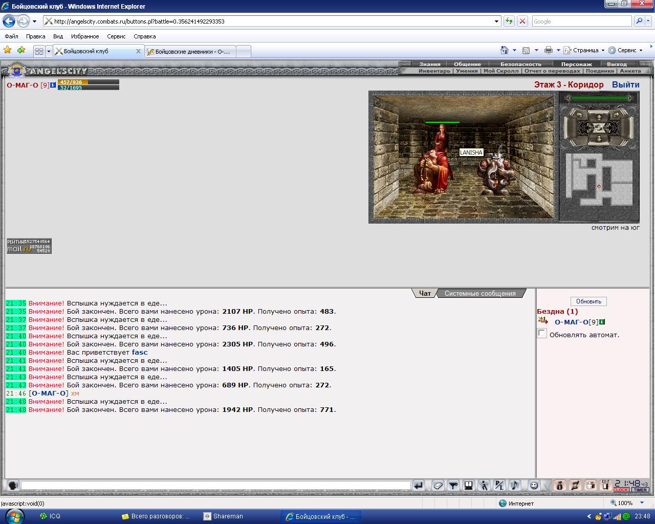Screen dimensions: 655x524
Task: Click the IE Print icon
Action: [x=549, y=50]
